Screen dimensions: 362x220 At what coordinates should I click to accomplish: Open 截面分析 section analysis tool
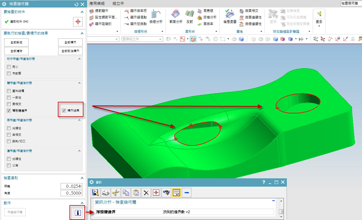pyautogui.click(x=176, y=17)
